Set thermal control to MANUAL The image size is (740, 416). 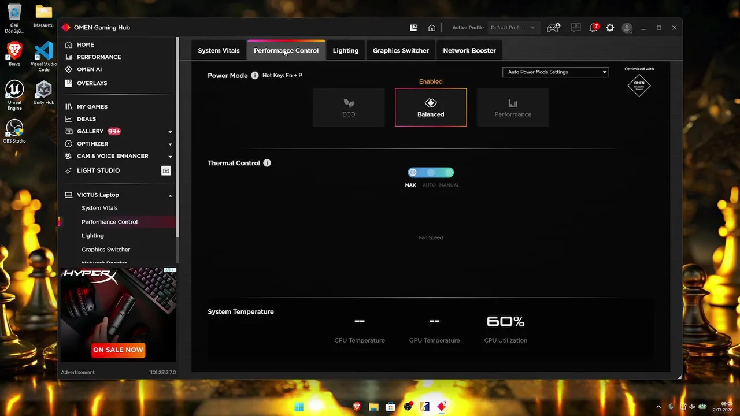click(x=449, y=185)
